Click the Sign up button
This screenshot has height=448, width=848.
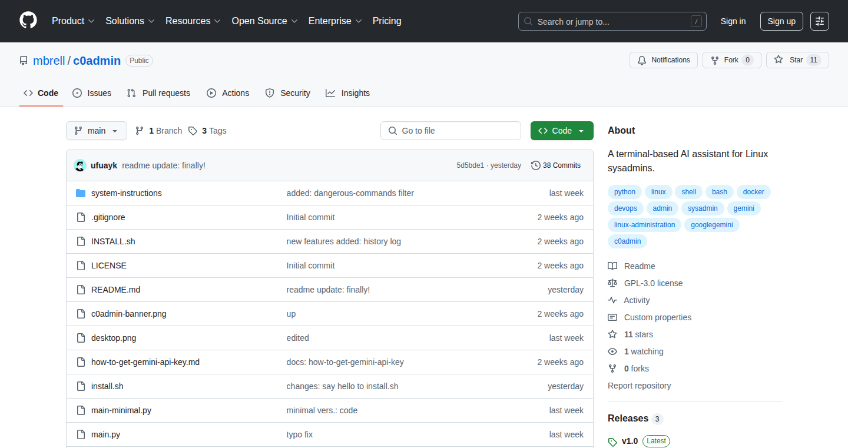pos(781,21)
